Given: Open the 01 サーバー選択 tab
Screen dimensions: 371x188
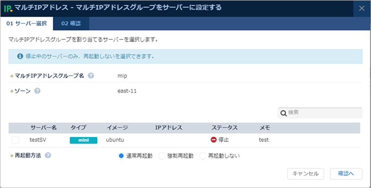Looking at the screenshot, I should point(26,24).
